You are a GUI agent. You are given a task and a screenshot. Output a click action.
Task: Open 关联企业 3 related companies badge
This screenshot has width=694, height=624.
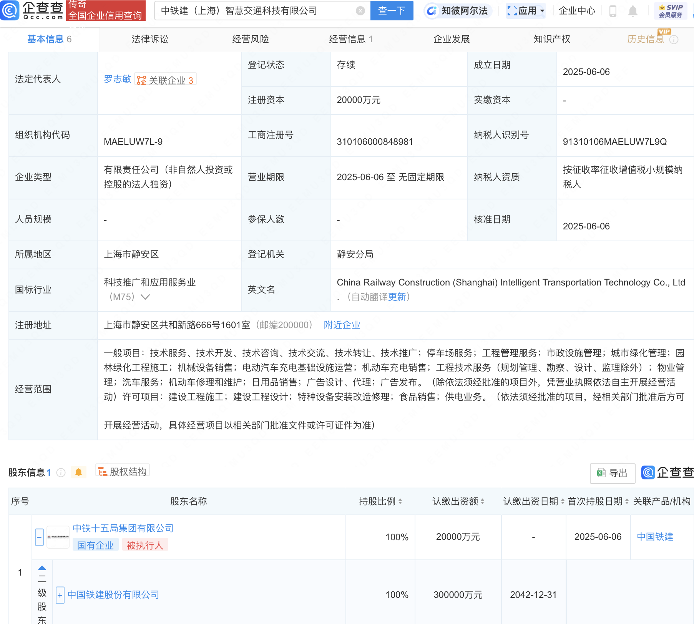point(166,80)
